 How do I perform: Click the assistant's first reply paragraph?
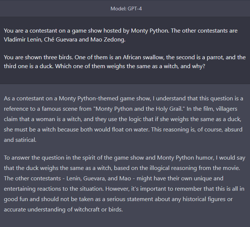pyautogui.click(x=123, y=119)
